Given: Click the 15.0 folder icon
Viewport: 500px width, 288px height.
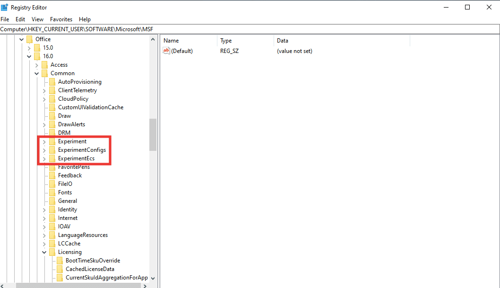Looking at the screenshot, I should click(x=37, y=48).
